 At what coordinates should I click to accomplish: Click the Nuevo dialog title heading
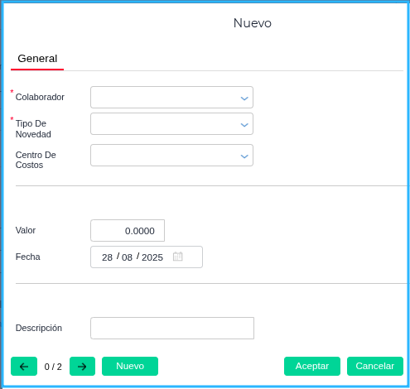point(253,23)
